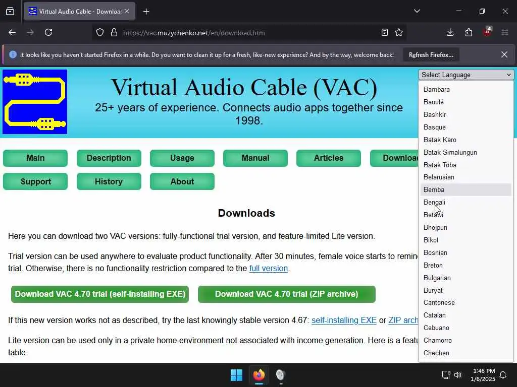Viewport: 517px width, 387px height.
Task: Download VAC 4.70 trial ZIP archive
Action: (x=287, y=294)
